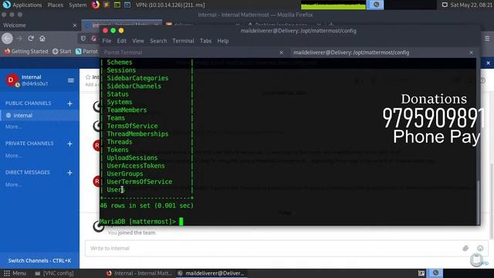Open the System menu in top panel
This screenshot has width=494, height=278.
(x=77, y=5)
